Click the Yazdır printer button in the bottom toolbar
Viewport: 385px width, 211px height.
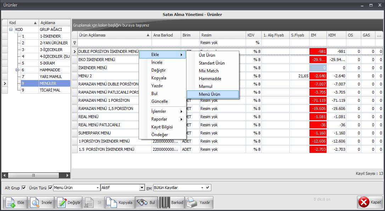coord(199,202)
